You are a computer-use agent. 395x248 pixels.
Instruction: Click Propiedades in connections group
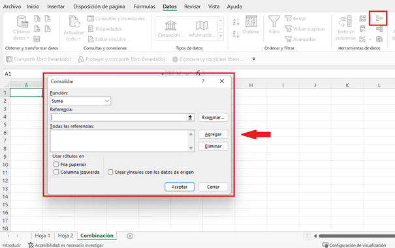pyautogui.click(x=105, y=29)
